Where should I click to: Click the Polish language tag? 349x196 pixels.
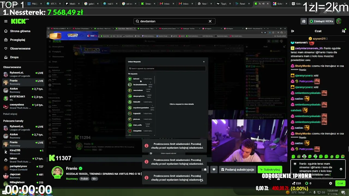point(84,179)
